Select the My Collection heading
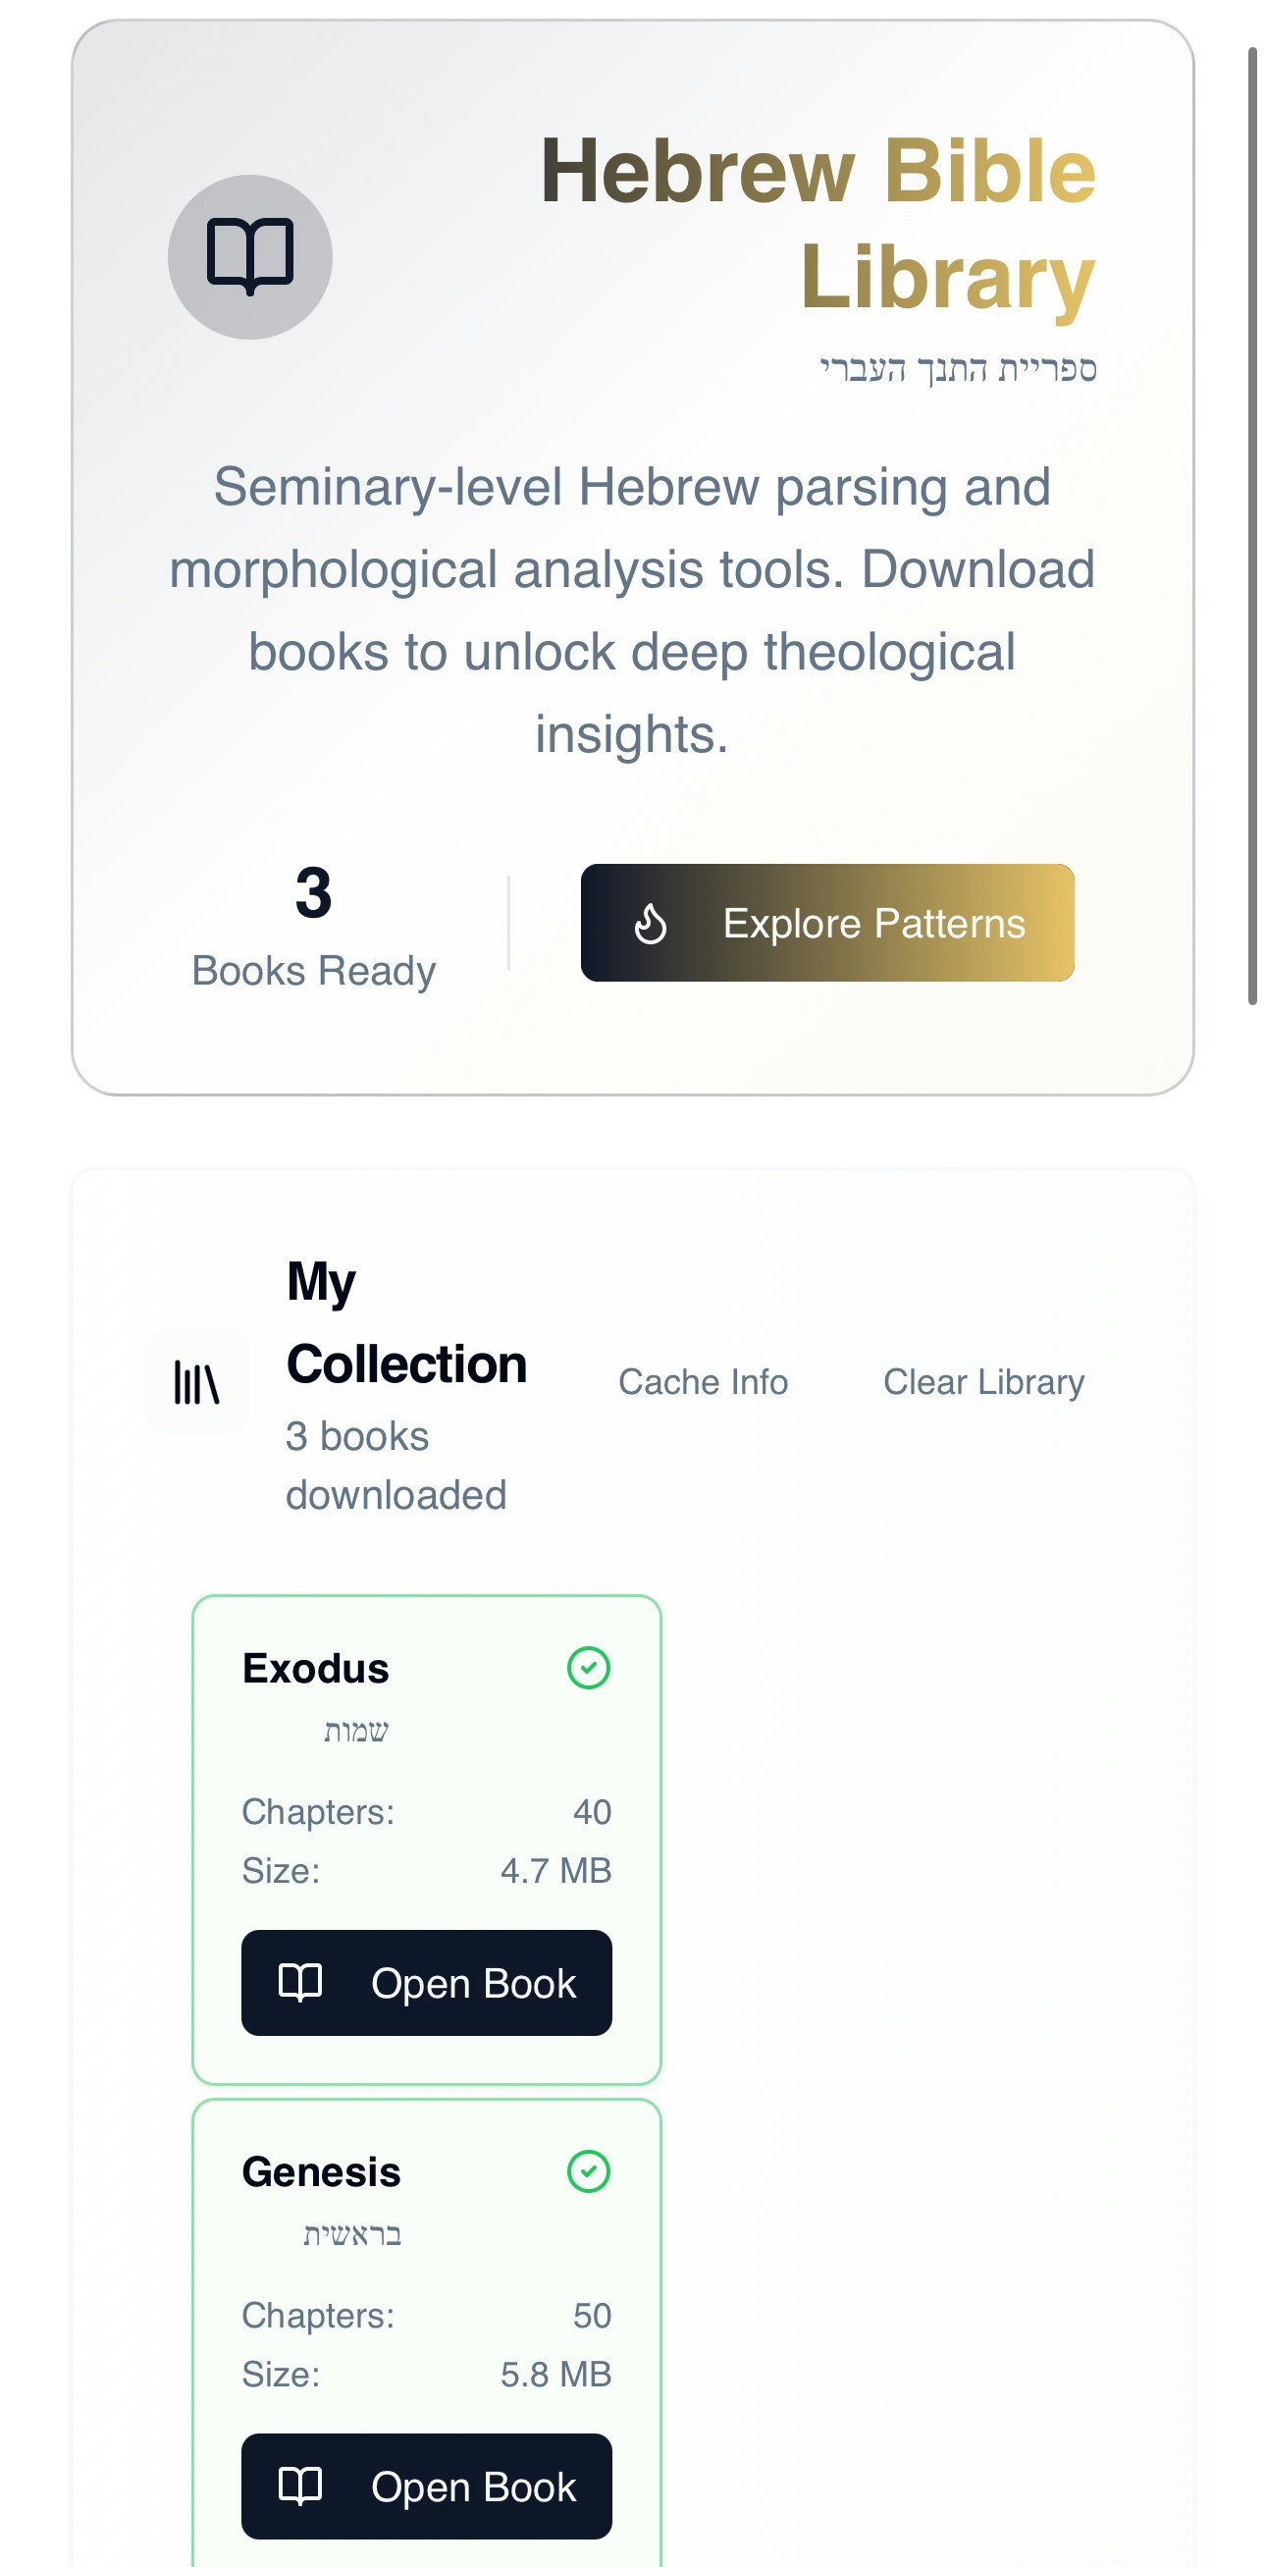The width and height of the screenshot is (1266, 2567). (405, 1322)
